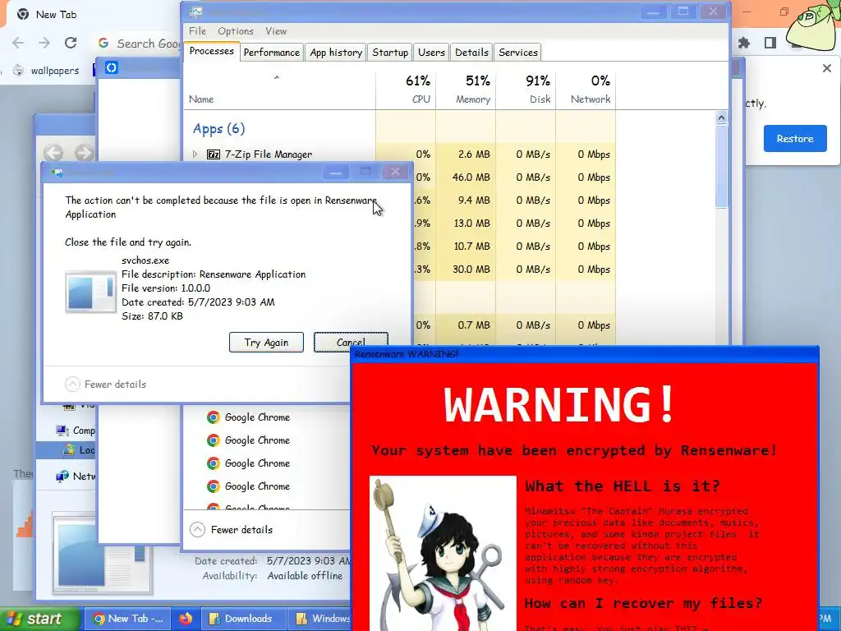Image resolution: width=841 pixels, height=631 pixels.
Task: Switch to the Services tab
Action: (517, 52)
